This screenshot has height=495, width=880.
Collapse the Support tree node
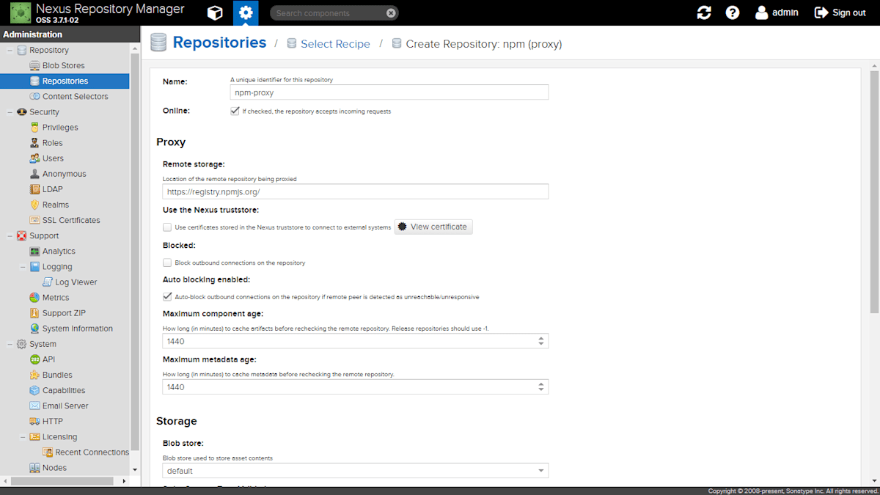click(10, 236)
